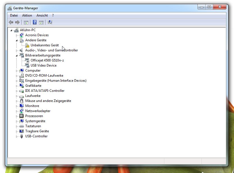Click the Prozessoren chip icon
Image resolution: width=234 pixels, height=173 pixels.
[22, 116]
